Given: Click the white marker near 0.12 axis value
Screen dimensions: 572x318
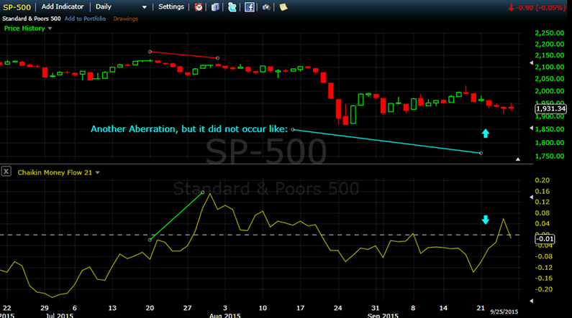Looking at the screenshot, I should point(531,197).
